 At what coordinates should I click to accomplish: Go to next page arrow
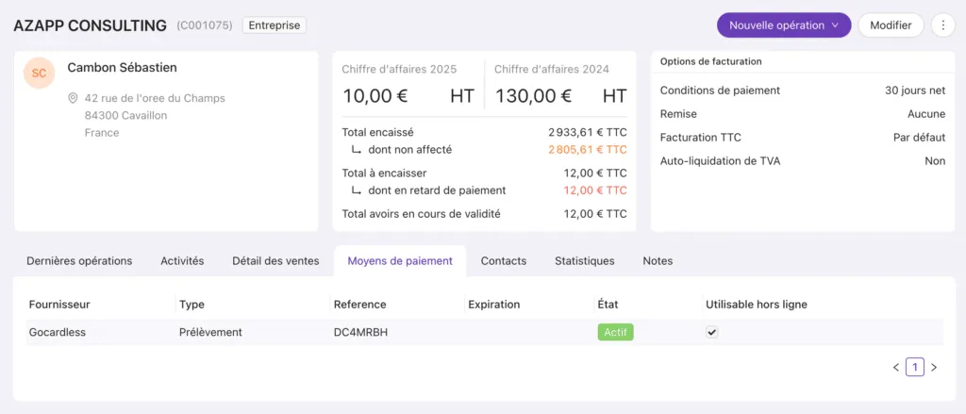pos(934,367)
